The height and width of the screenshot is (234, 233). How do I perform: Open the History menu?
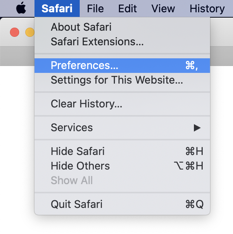click(x=207, y=8)
